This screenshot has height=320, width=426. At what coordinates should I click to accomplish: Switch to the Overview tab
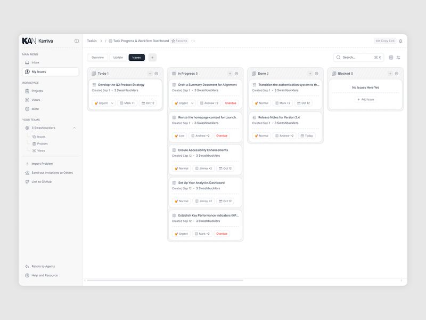pos(97,58)
